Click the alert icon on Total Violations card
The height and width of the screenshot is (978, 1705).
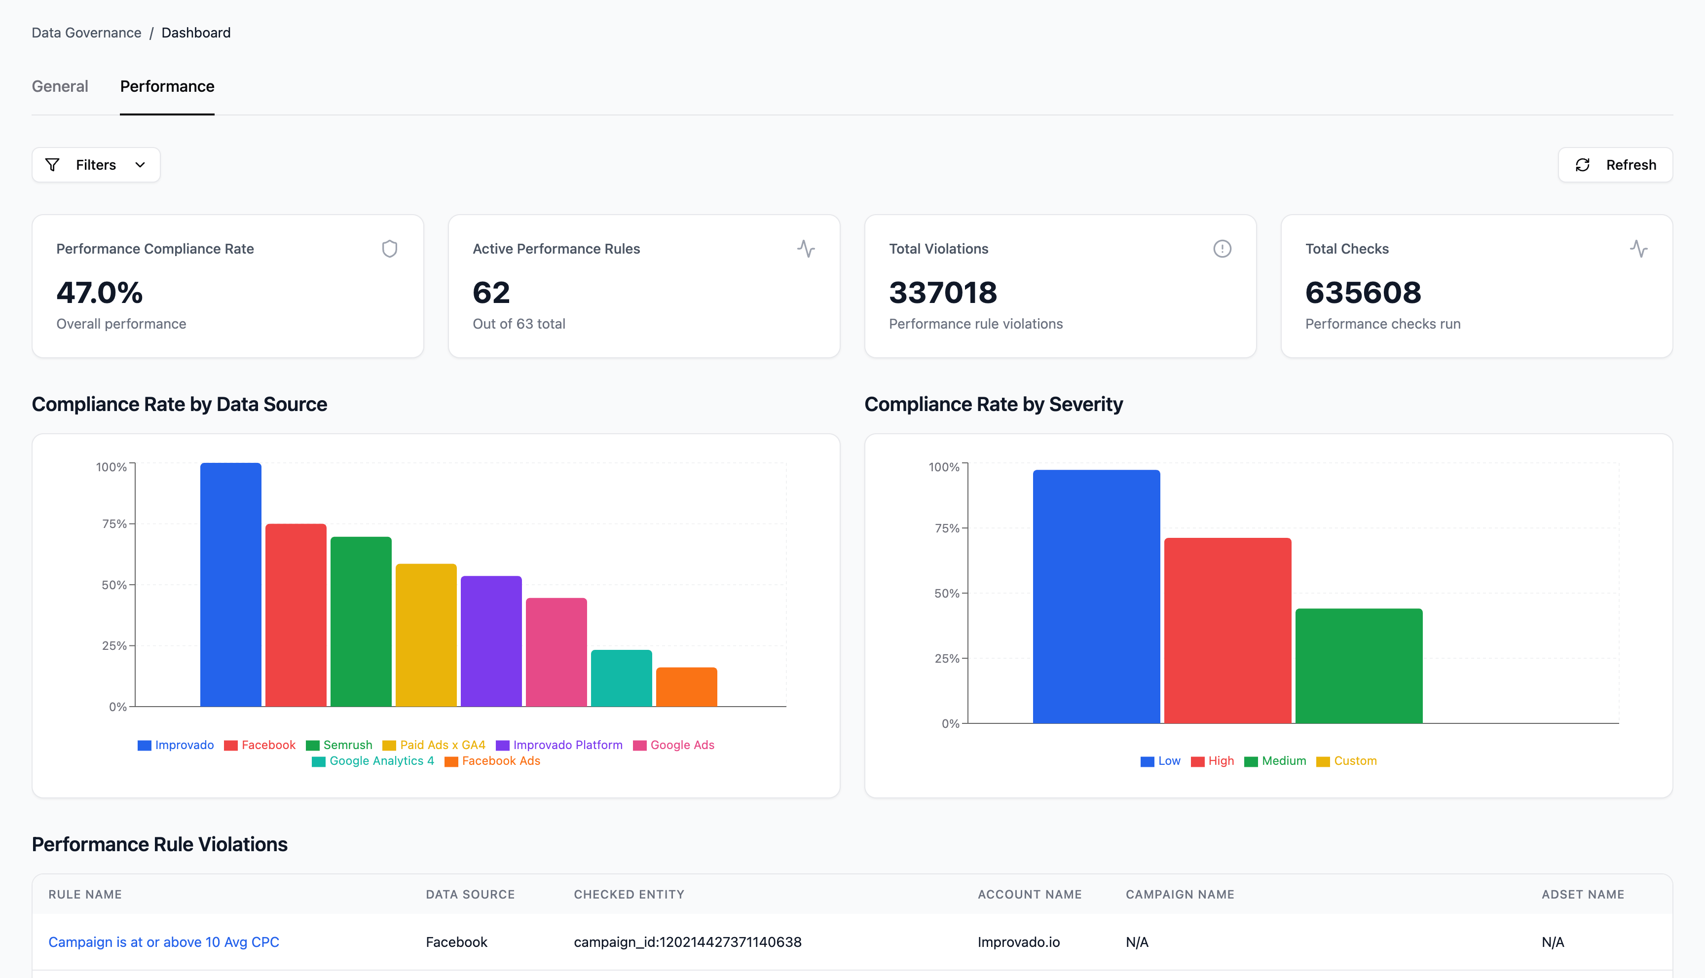tap(1222, 249)
